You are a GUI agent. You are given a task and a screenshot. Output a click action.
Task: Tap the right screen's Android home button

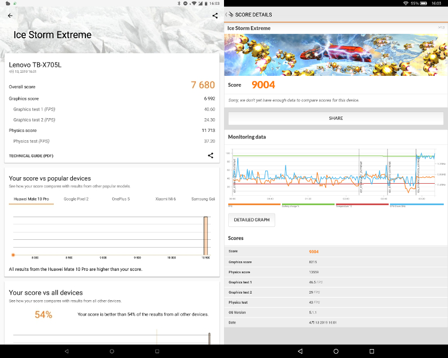(336, 351)
